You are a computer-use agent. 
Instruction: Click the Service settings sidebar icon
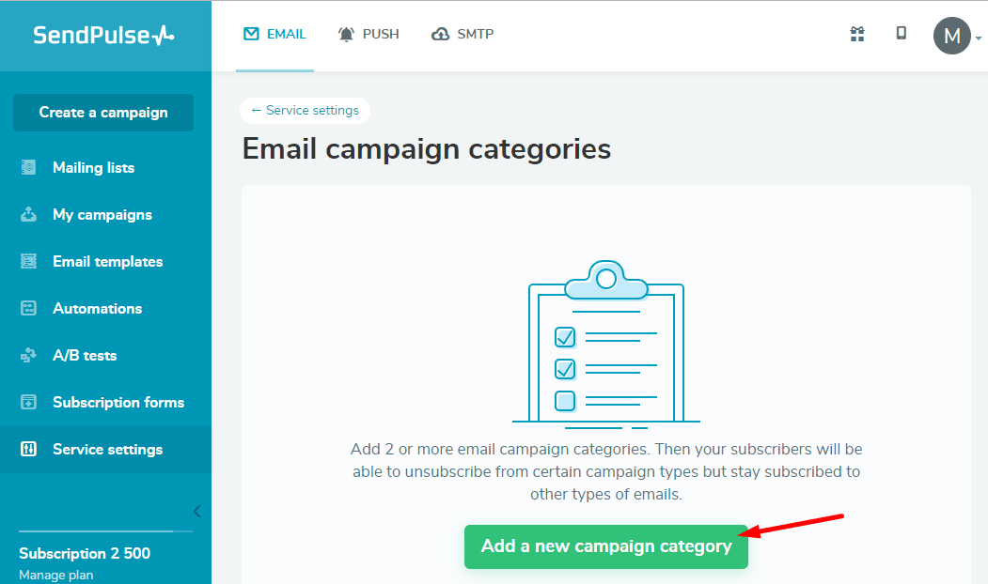point(27,449)
